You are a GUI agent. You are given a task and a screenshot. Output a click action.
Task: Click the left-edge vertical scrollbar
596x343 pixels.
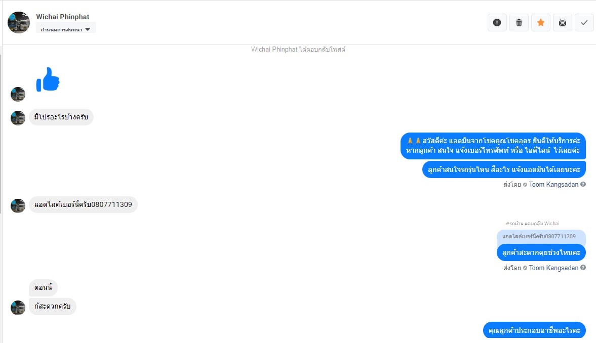point(1,134)
